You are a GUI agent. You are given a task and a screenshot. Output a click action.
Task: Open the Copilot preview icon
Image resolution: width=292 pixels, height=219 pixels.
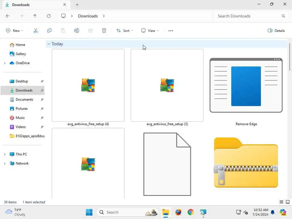[283, 212]
